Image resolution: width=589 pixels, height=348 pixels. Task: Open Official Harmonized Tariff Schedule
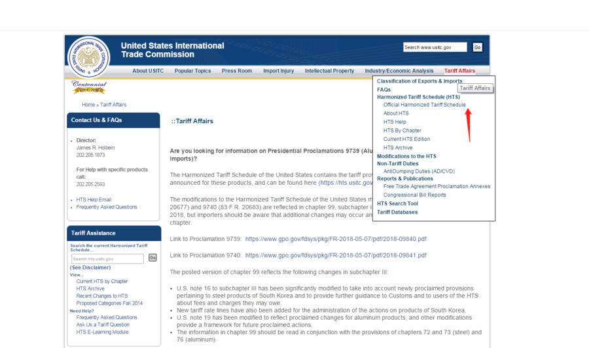click(425, 105)
